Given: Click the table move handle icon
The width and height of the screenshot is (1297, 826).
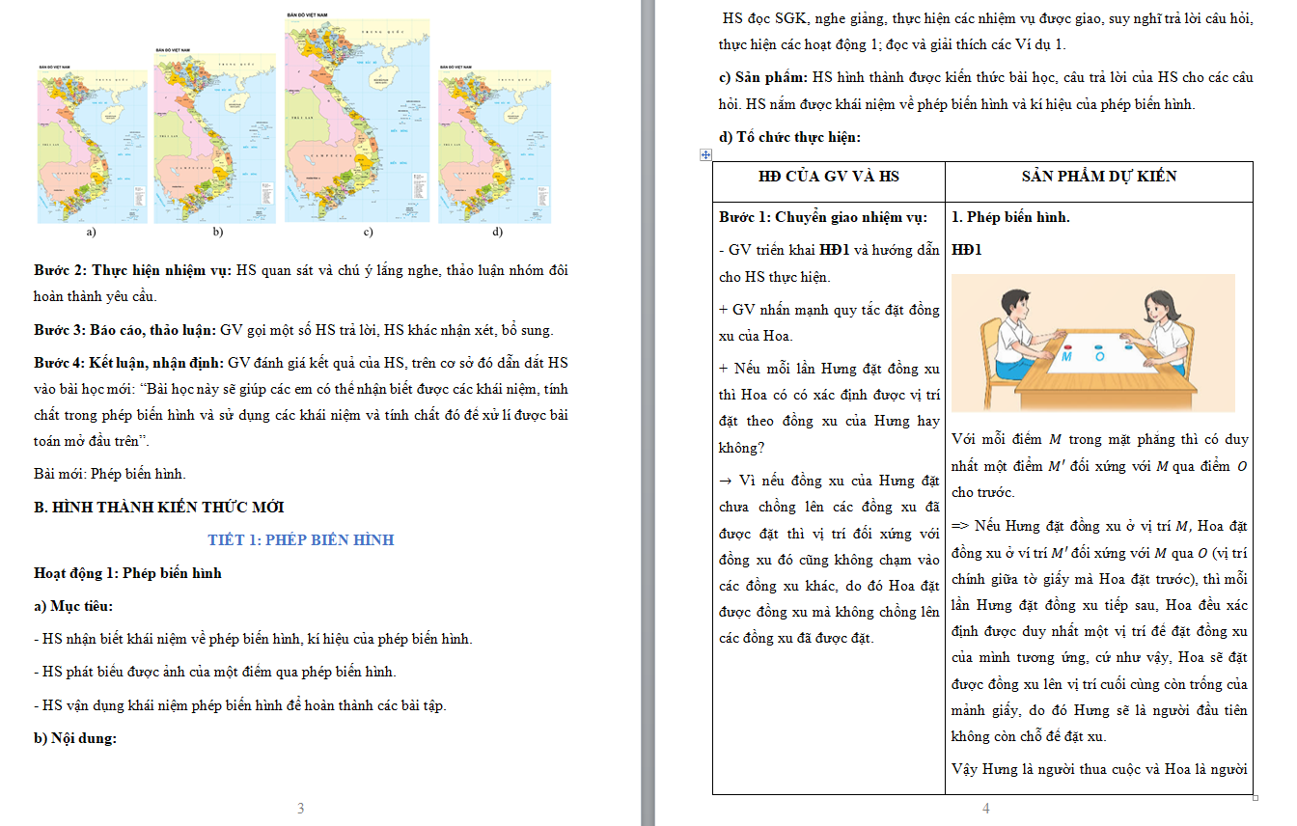Looking at the screenshot, I should 705,154.
